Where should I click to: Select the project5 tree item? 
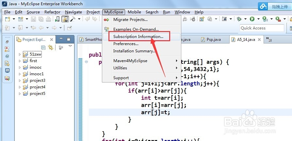tap(34, 94)
